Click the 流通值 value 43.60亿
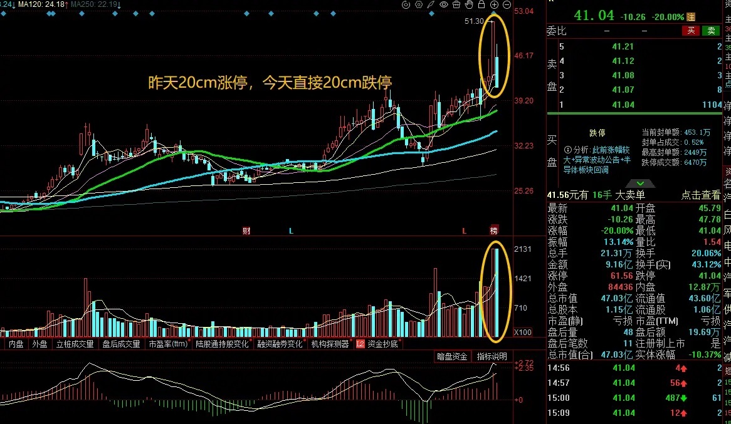Screen dimensions: 731x424 point(705,298)
